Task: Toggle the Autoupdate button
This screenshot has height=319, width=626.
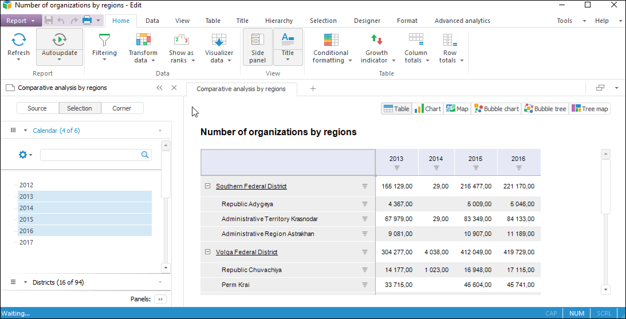Action: [x=60, y=40]
